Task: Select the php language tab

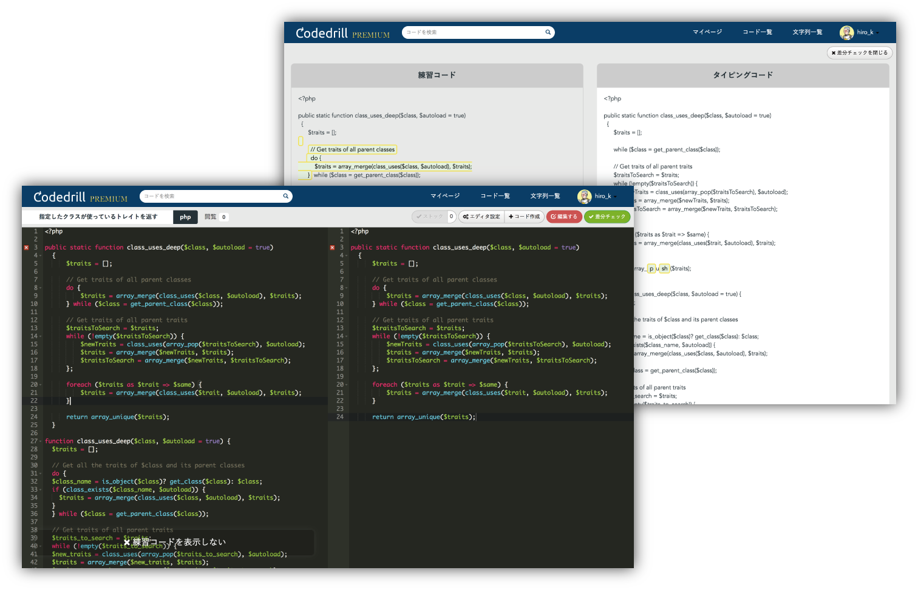Action: point(185,217)
